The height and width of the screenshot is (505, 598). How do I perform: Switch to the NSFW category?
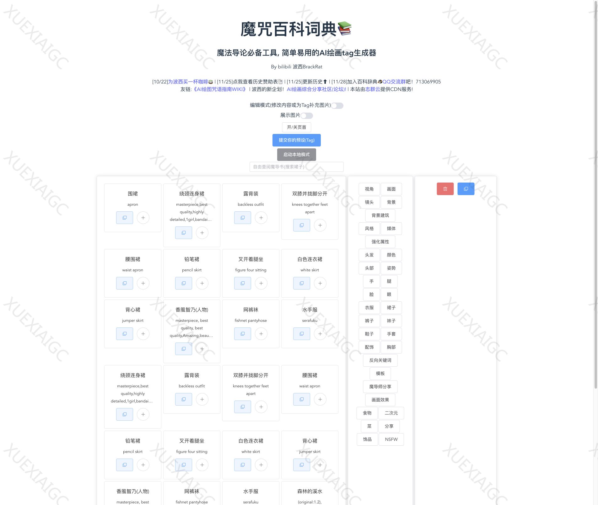[391, 439]
